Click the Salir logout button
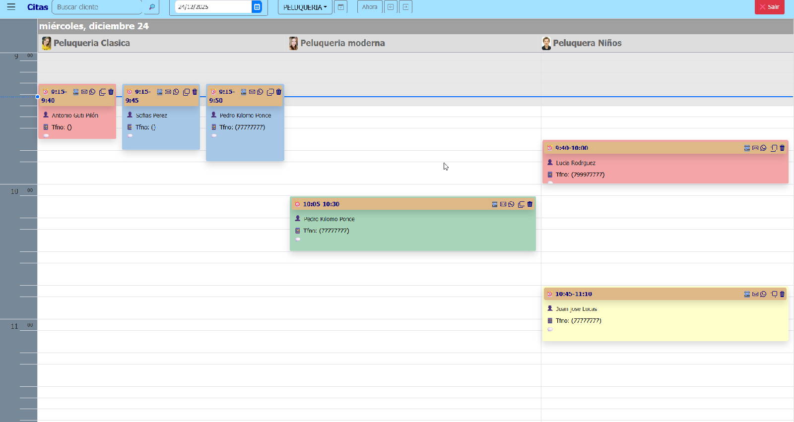Viewport: 794px width, 422px height. pos(769,7)
